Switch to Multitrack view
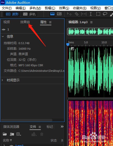This screenshot has height=146, width=113. [29, 14]
